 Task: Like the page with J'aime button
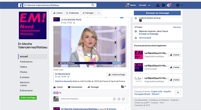(58, 13)
